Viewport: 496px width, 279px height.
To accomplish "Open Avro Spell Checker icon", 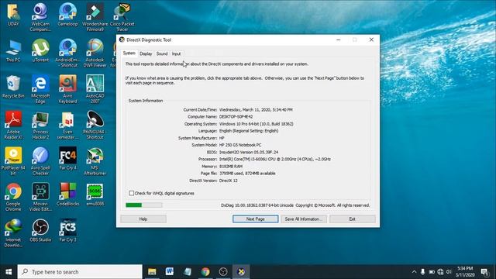I will [x=40, y=161].
